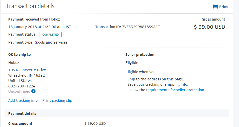Click the printer icon

[x=215, y=7]
